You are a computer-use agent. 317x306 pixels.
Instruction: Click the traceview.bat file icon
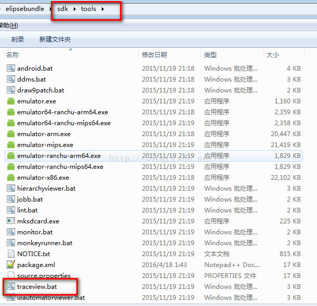pos(11,287)
